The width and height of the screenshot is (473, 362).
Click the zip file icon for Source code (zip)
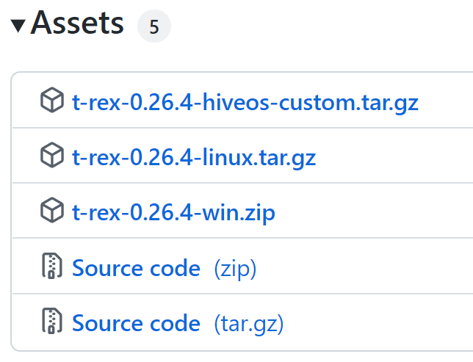point(51,267)
